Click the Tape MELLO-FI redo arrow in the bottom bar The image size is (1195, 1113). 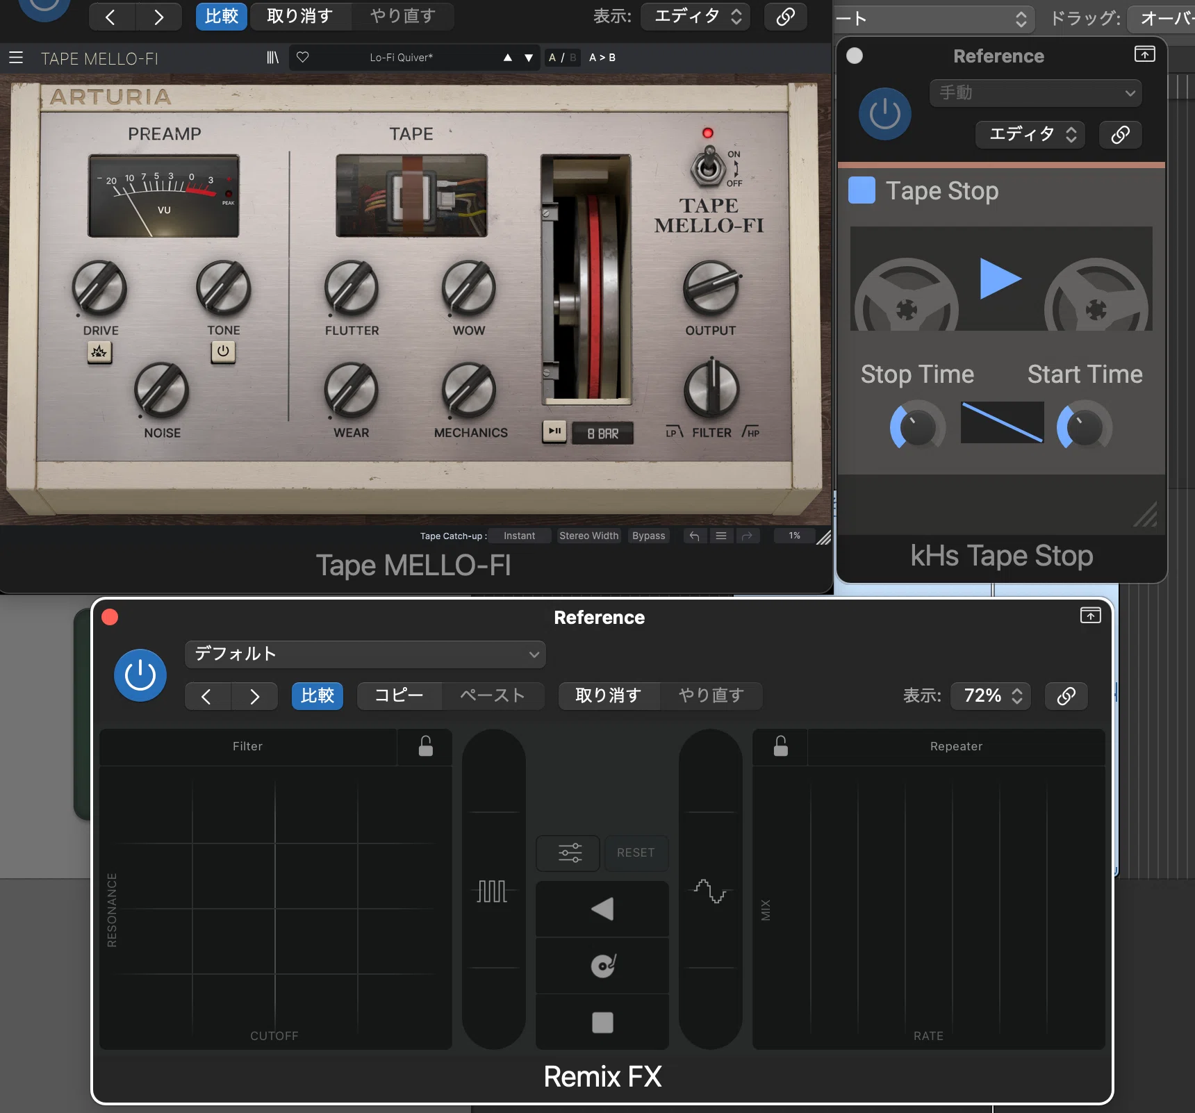point(747,536)
